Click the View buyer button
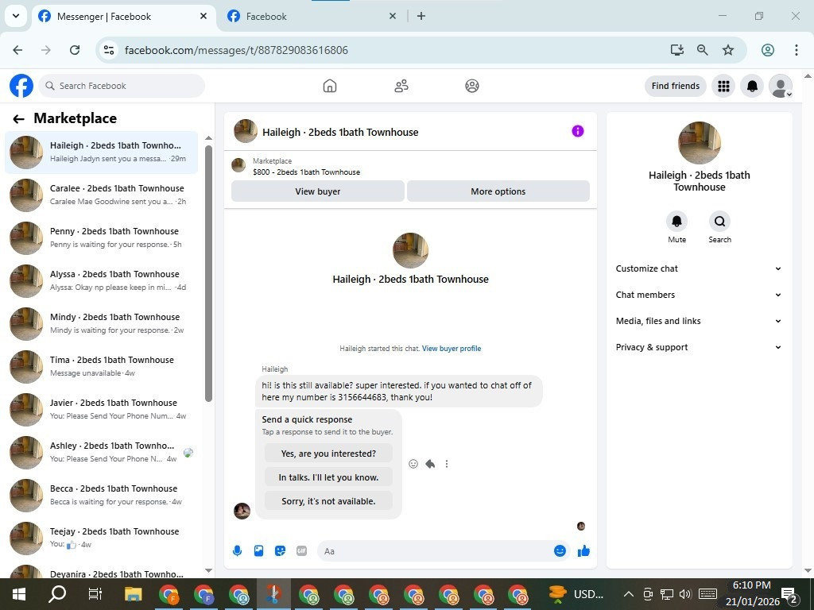Screen dimensions: 814x610 [x=318, y=191]
